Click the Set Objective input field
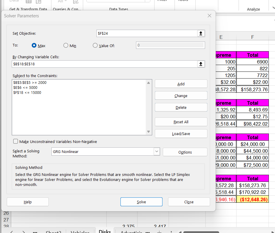This screenshot has width=275, height=233. tap(147, 33)
